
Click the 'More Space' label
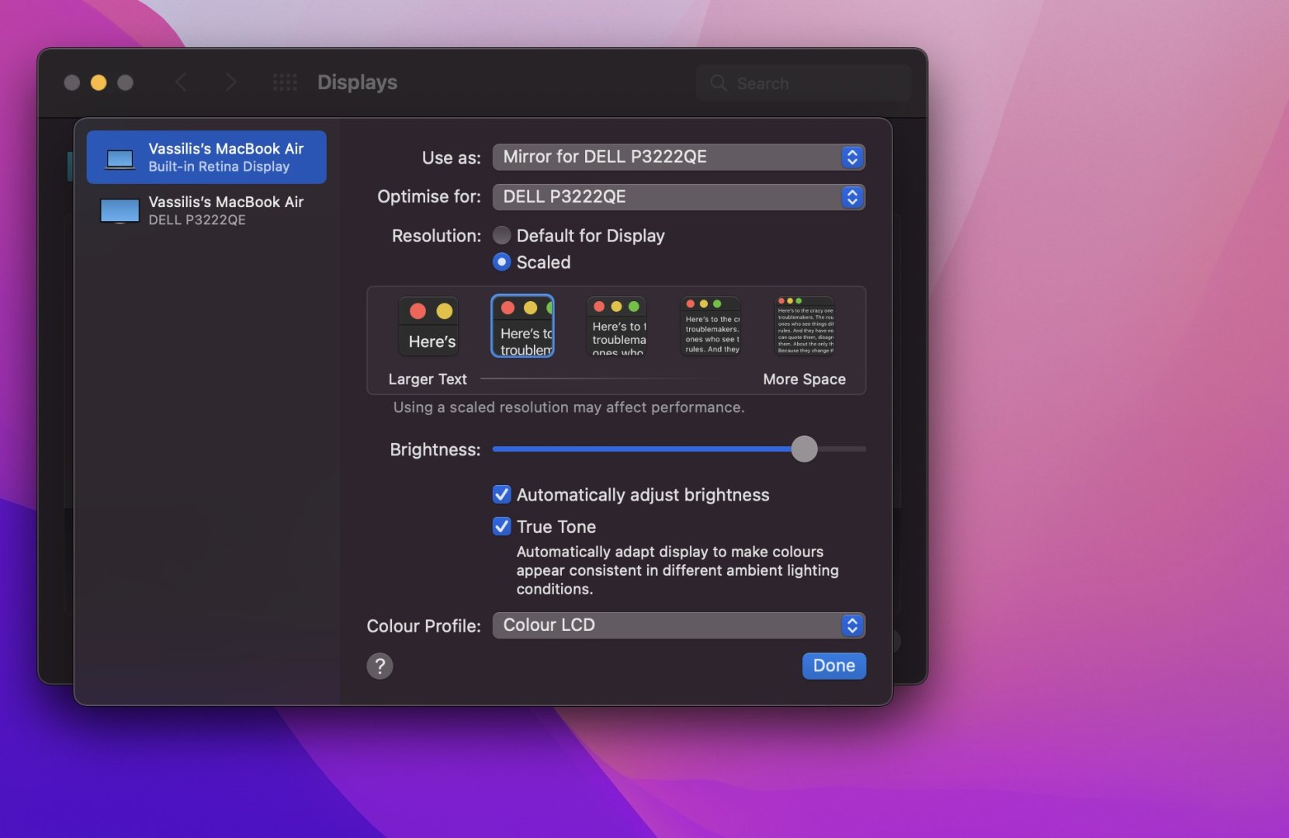tap(805, 379)
